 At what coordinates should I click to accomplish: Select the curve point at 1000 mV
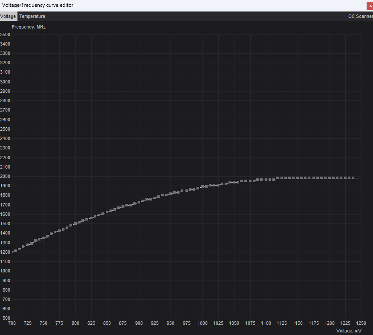(x=202, y=186)
